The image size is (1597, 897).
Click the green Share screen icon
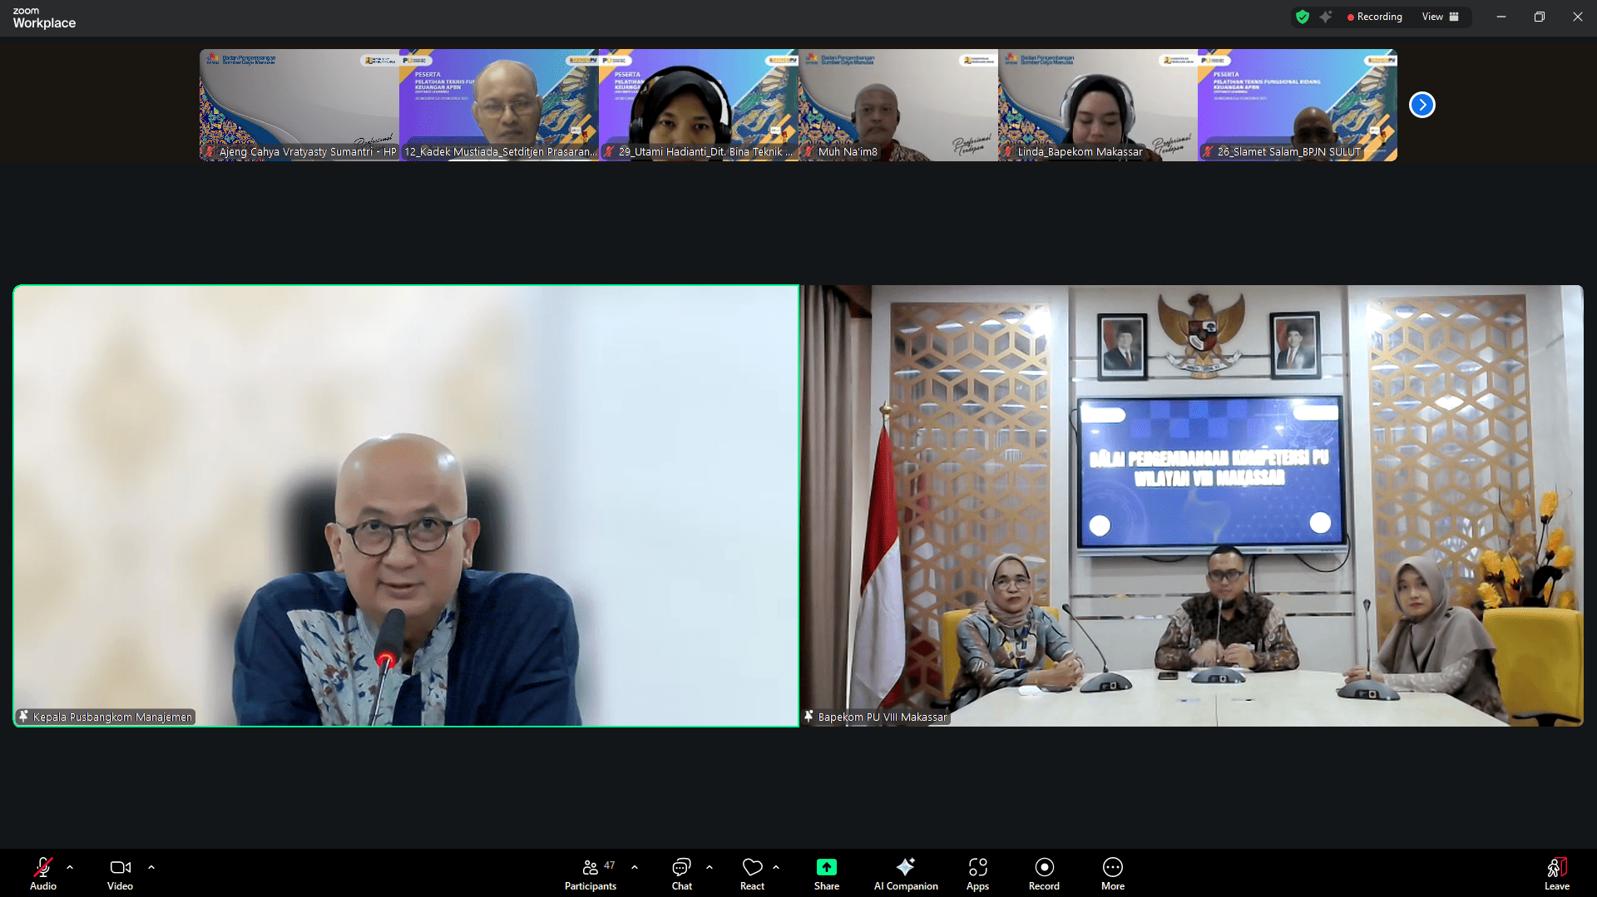pos(826,867)
